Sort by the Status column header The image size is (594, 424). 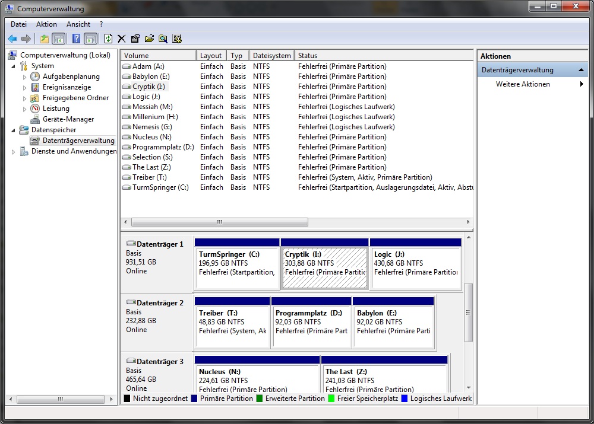(384, 56)
